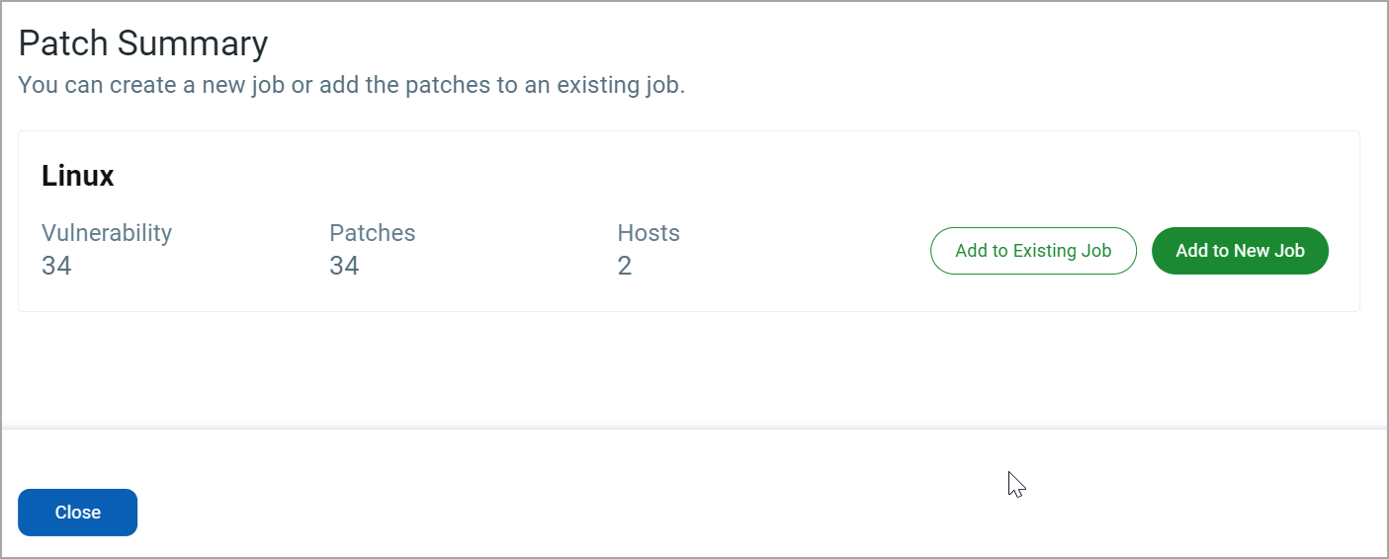Click the empty area below the Linux card

(692, 370)
